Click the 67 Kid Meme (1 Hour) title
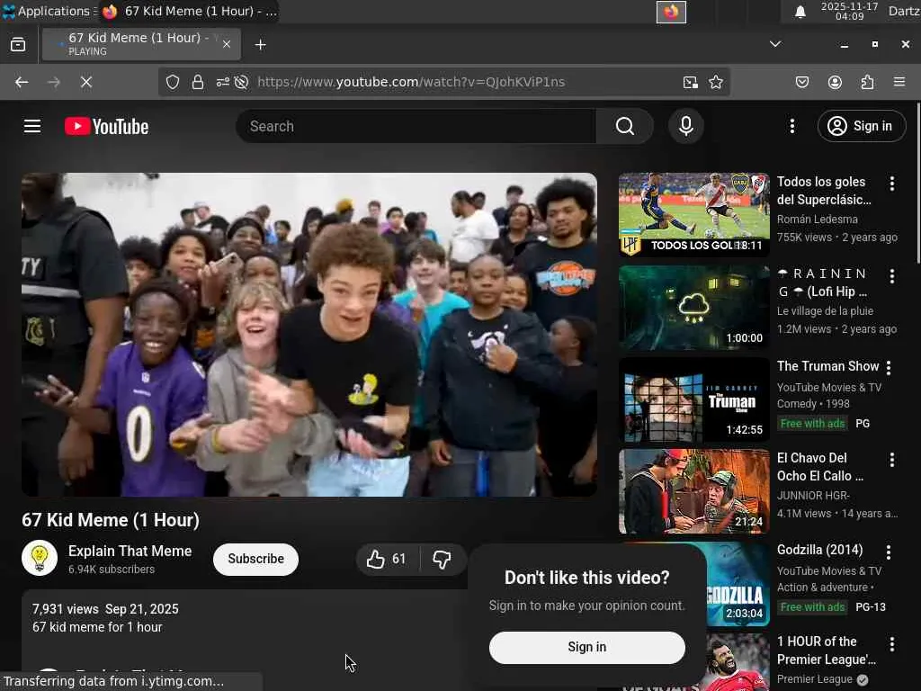The width and height of the screenshot is (921, 691). pyautogui.click(x=111, y=520)
